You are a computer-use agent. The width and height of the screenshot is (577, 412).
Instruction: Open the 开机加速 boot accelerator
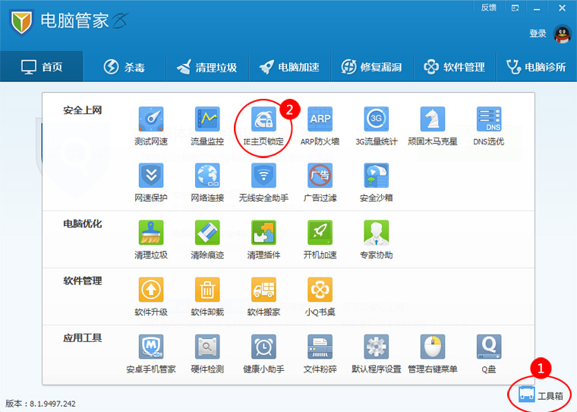point(320,233)
